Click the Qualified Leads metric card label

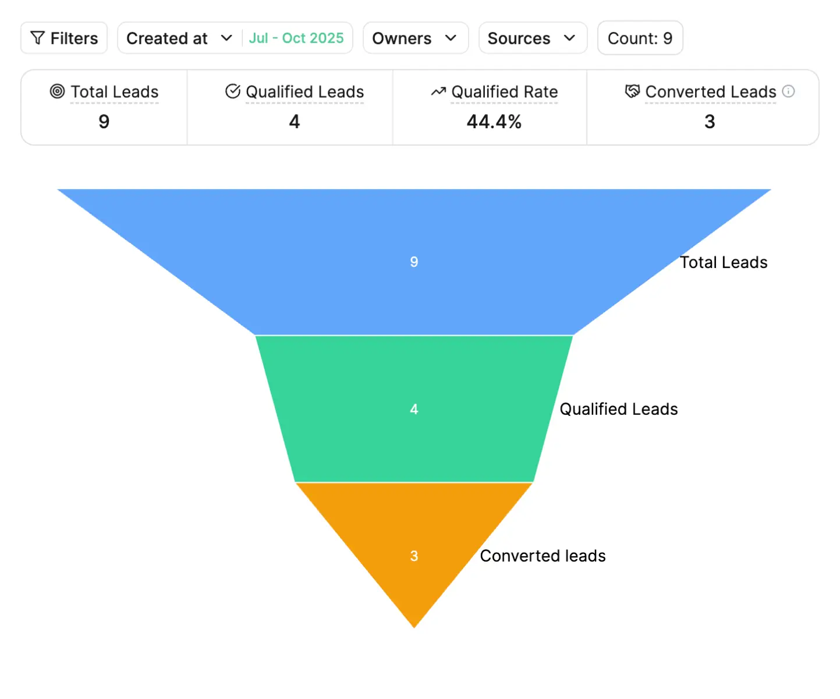coord(304,92)
